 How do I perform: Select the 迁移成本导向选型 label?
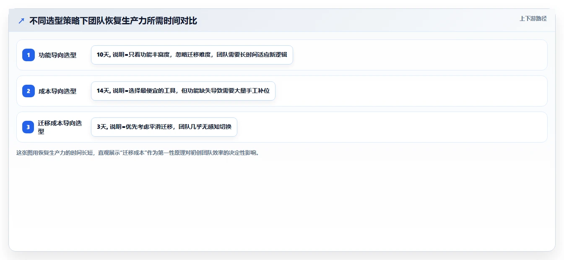pyautogui.click(x=60, y=127)
